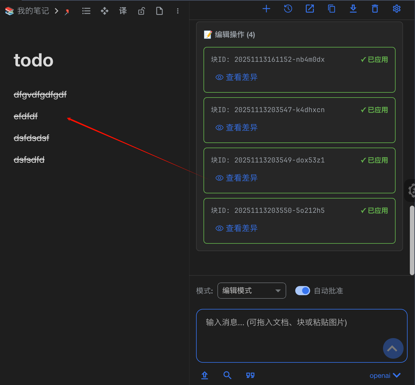Click the strikethrough line dsfsdfd
The height and width of the screenshot is (385, 415).
pos(29,160)
